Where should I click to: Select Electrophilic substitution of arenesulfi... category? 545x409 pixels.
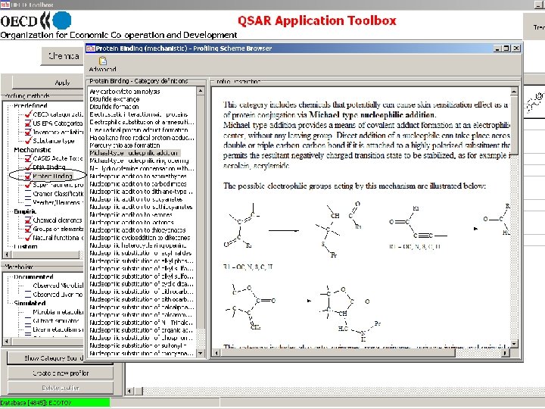coord(142,122)
